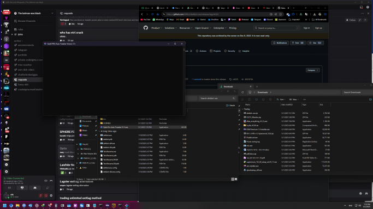This screenshot has height=209, width=373.
Task: Open the funny-shit channel
Action: 23,84
